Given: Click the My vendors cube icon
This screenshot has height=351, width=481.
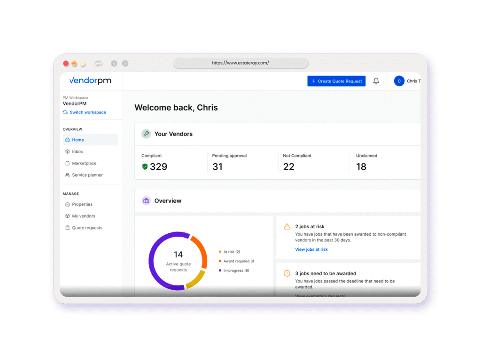Looking at the screenshot, I should (68, 216).
